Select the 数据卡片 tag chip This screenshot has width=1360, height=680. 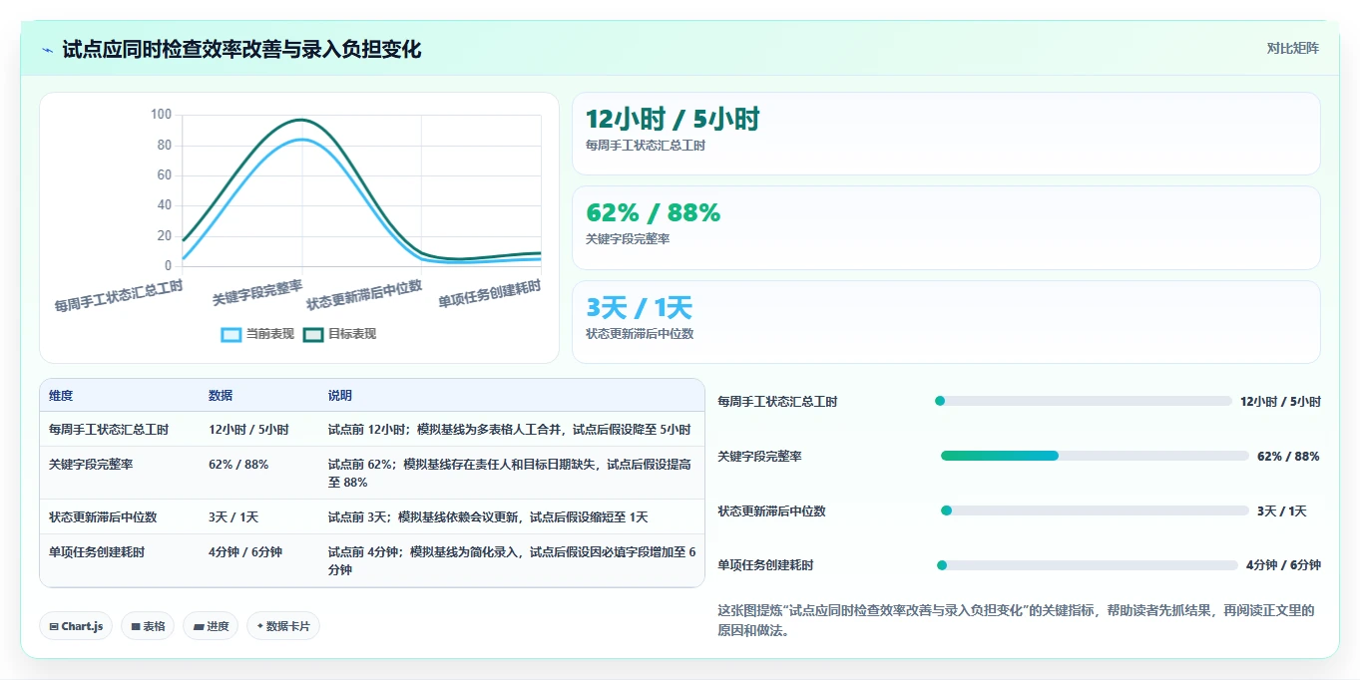pyautogui.click(x=283, y=626)
